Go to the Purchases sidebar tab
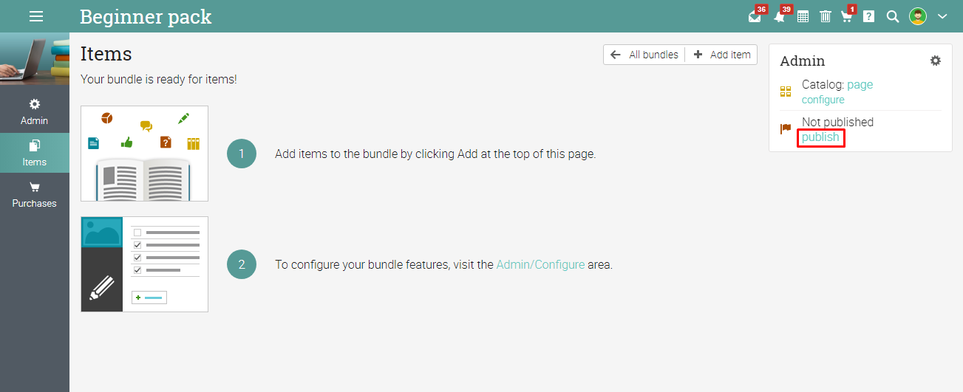 click(x=35, y=194)
